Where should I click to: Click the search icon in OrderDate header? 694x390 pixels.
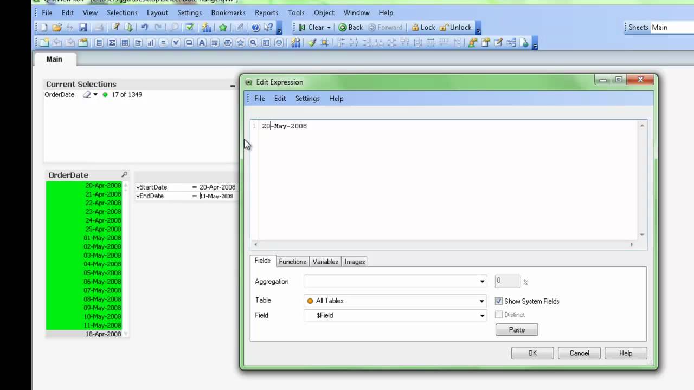click(x=124, y=175)
